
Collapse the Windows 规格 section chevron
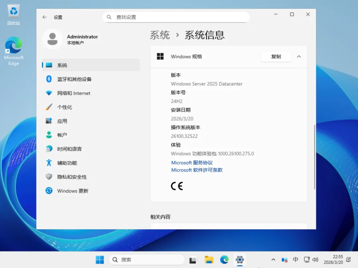coord(299,57)
